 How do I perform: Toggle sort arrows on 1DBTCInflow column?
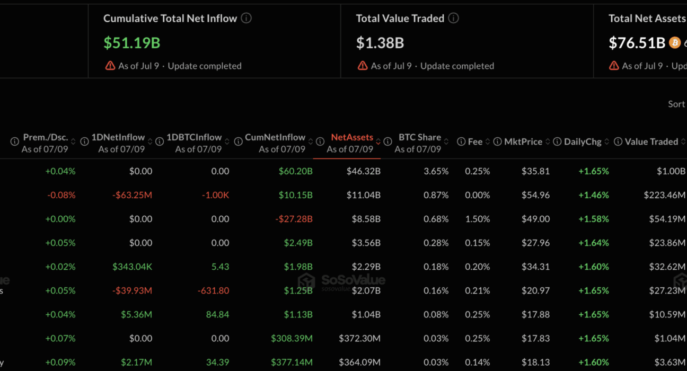[227, 142]
